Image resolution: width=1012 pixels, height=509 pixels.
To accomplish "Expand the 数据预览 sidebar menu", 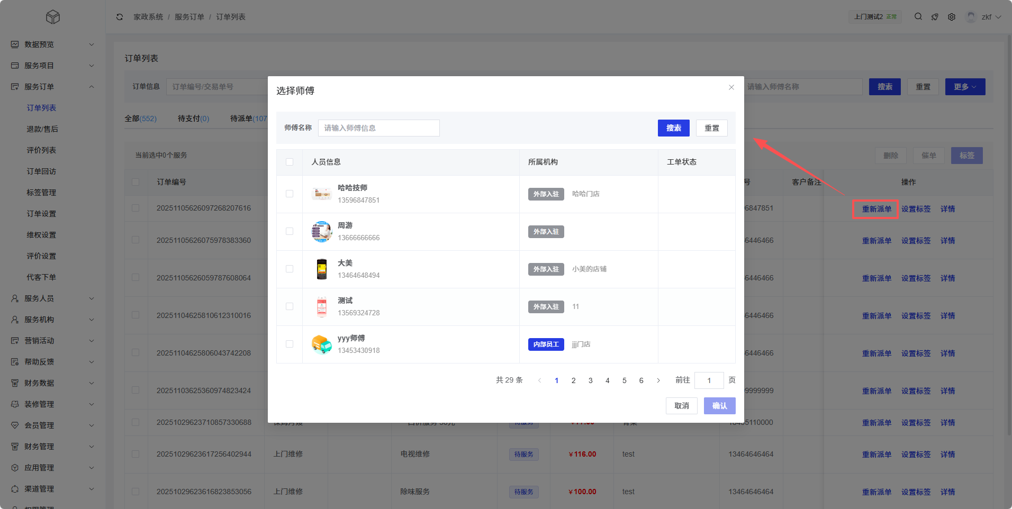I will 92,44.
